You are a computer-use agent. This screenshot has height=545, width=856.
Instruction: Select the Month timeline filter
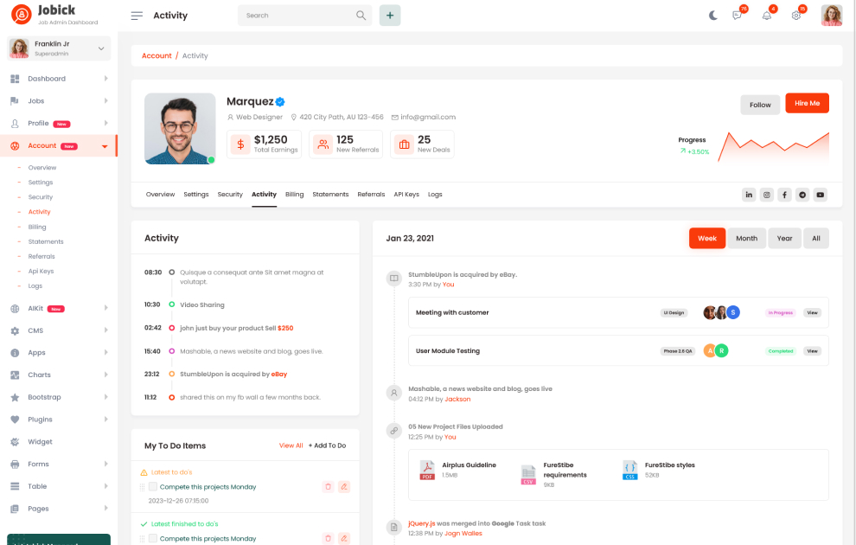pyautogui.click(x=746, y=239)
